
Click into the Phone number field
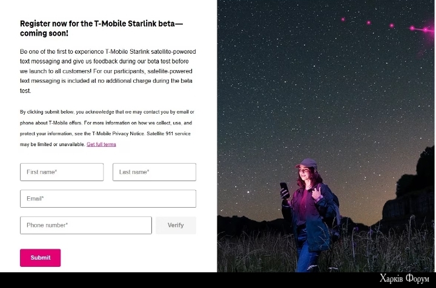86,225
